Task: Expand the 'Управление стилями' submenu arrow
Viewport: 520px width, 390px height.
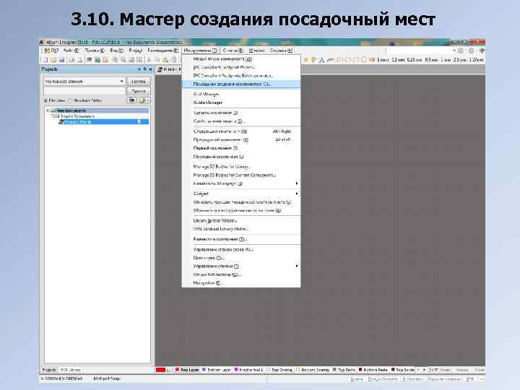Action: (x=297, y=266)
